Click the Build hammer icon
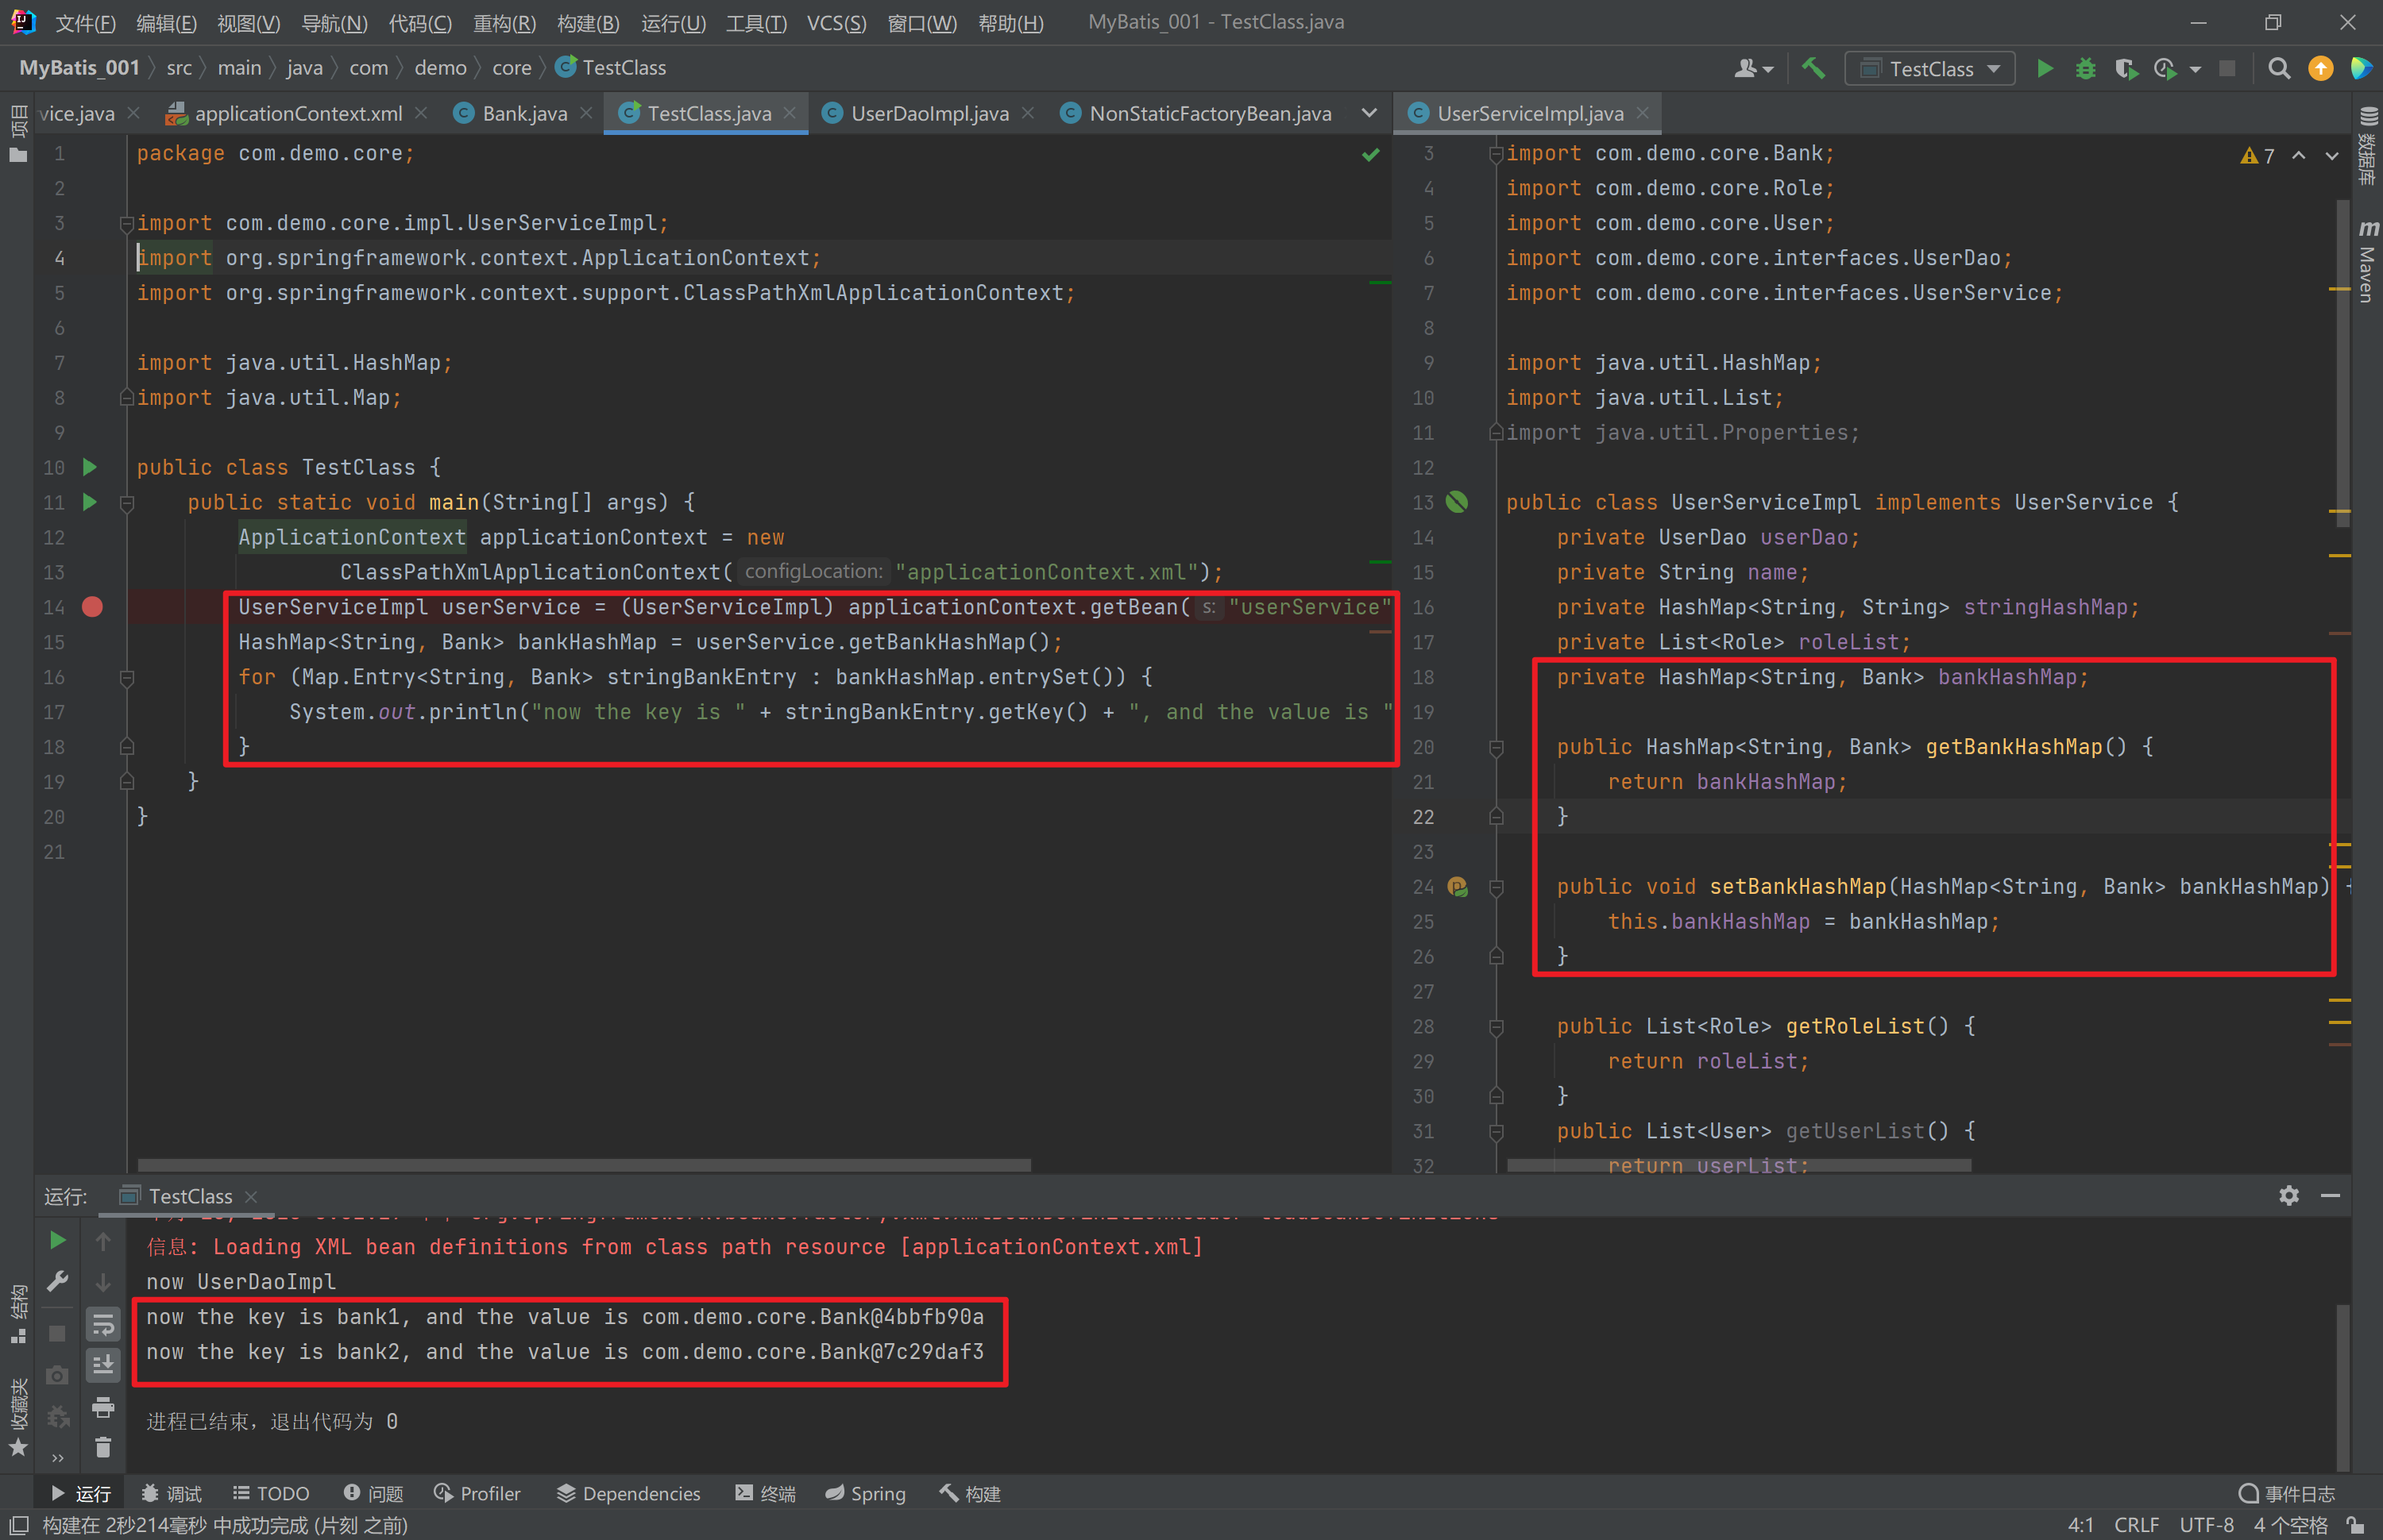 (1813, 68)
